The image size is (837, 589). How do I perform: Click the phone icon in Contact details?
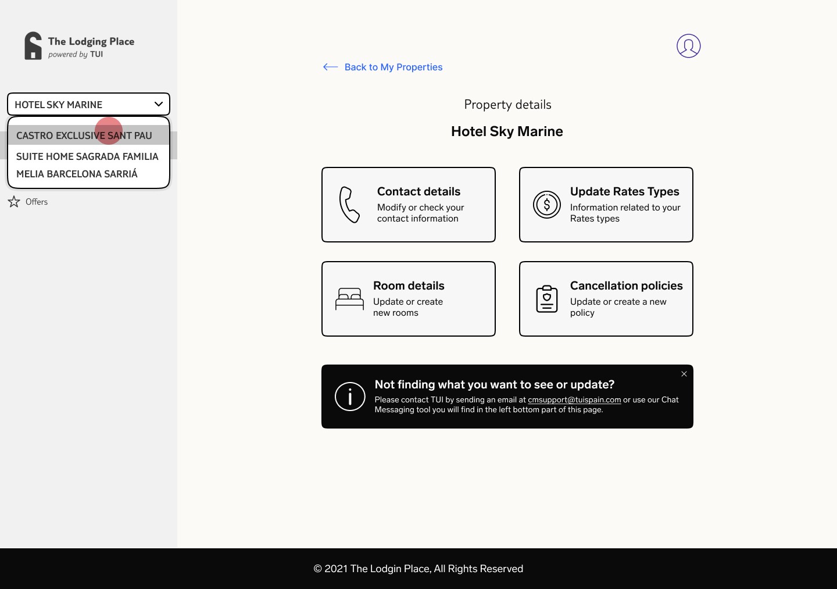[x=349, y=205]
